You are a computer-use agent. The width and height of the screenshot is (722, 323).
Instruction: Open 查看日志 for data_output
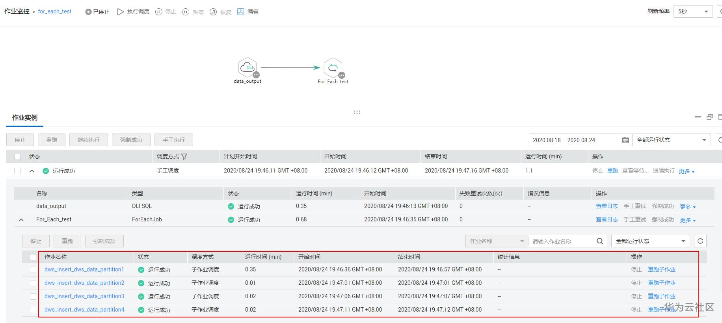(607, 206)
